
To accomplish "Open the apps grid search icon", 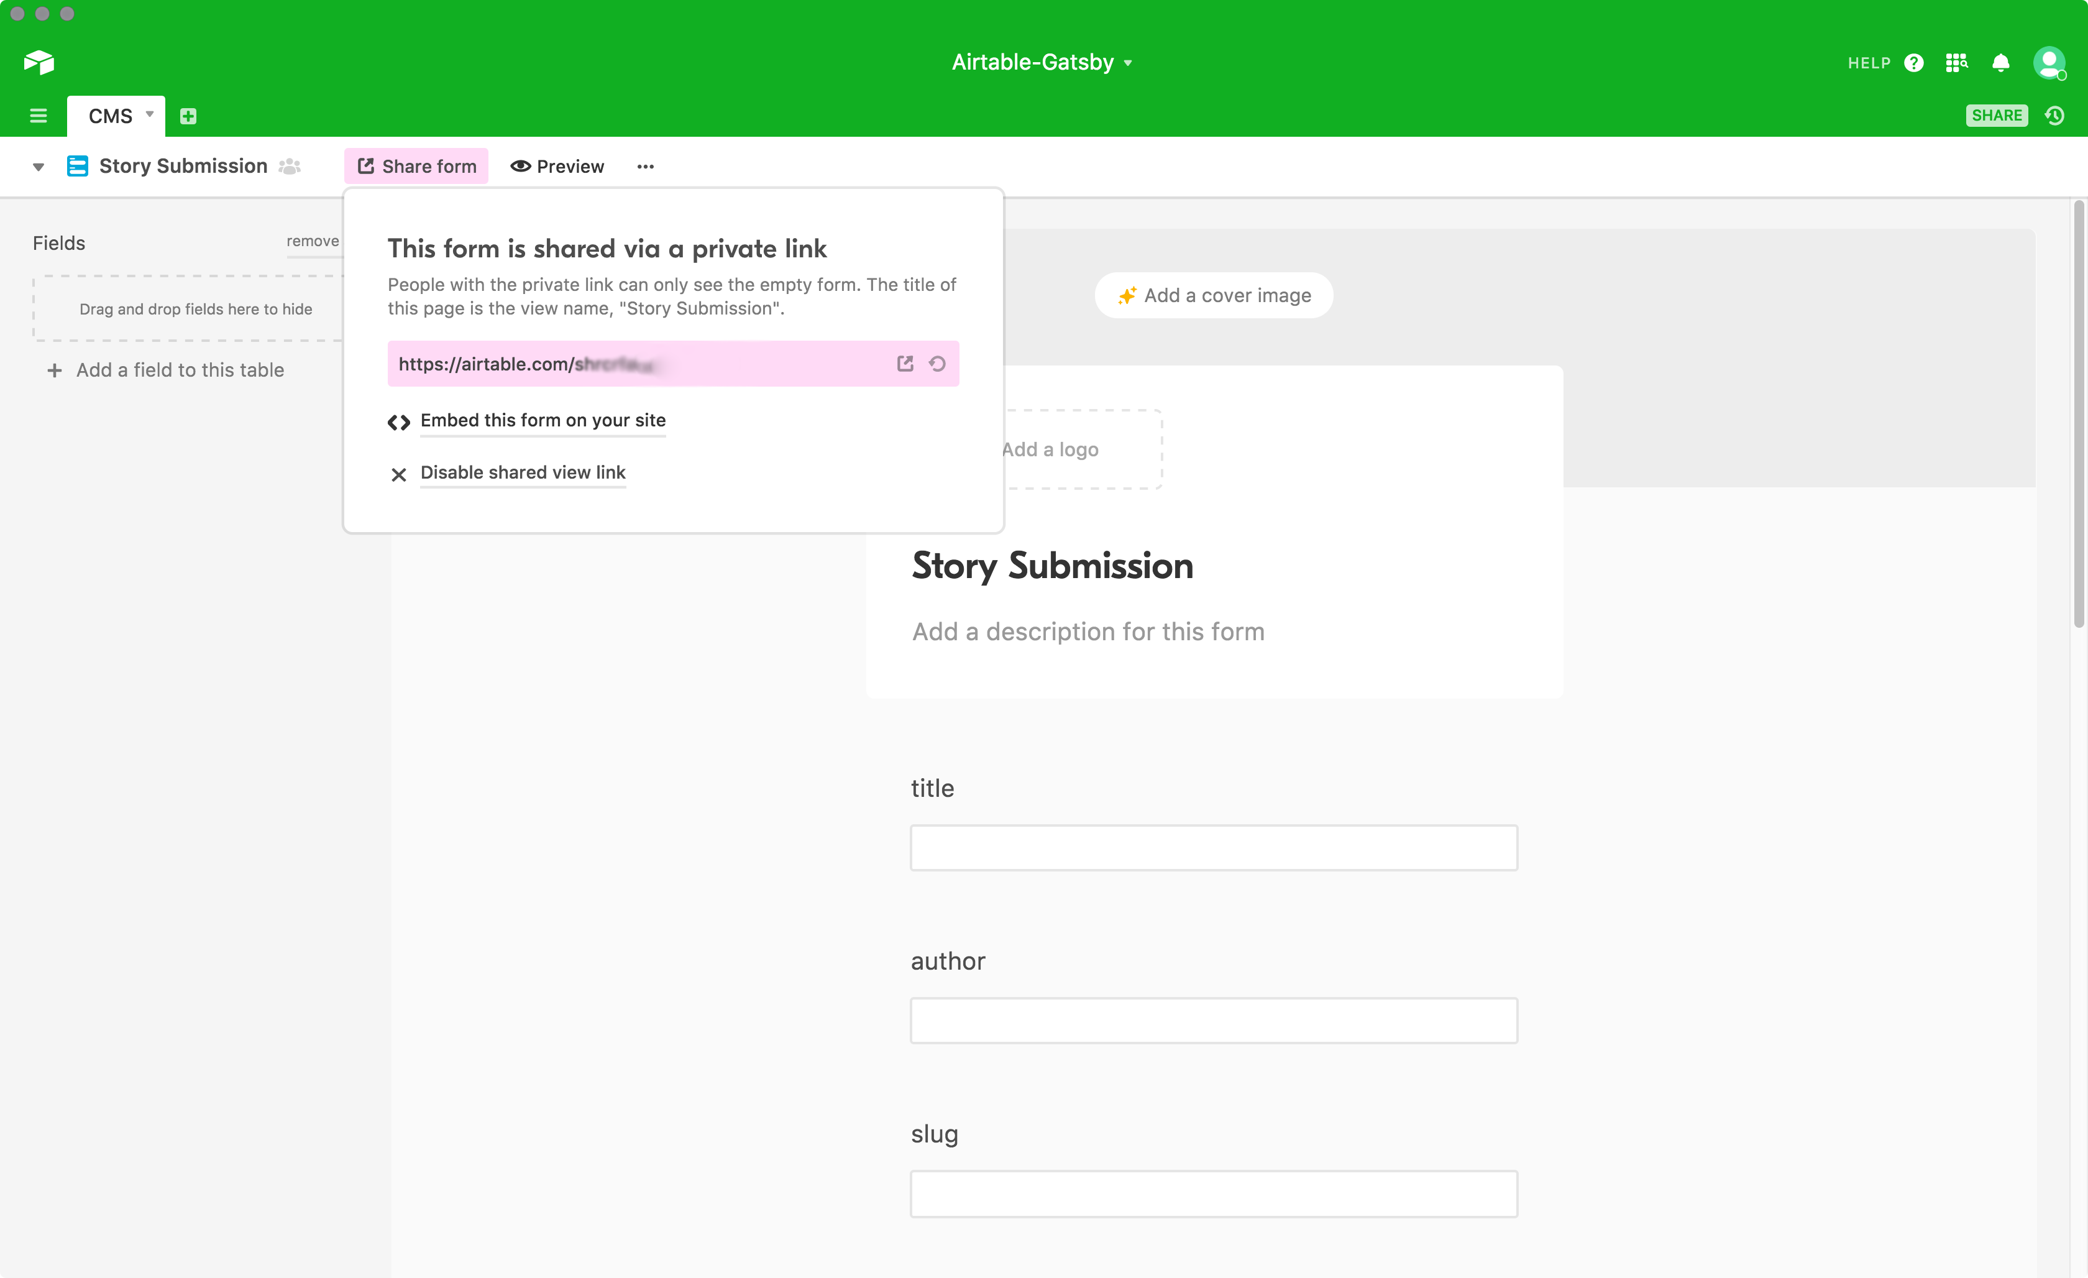I will click(1957, 63).
